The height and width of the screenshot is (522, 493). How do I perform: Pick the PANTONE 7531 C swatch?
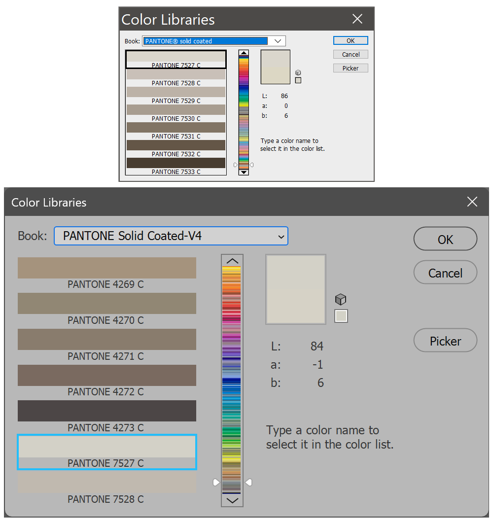pos(176,131)
